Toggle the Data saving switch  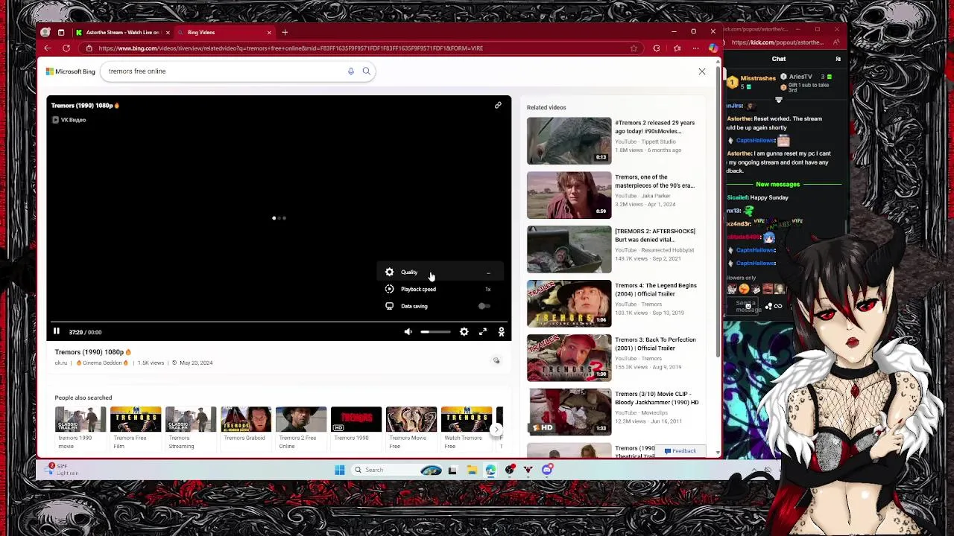(x=484, y=306)
